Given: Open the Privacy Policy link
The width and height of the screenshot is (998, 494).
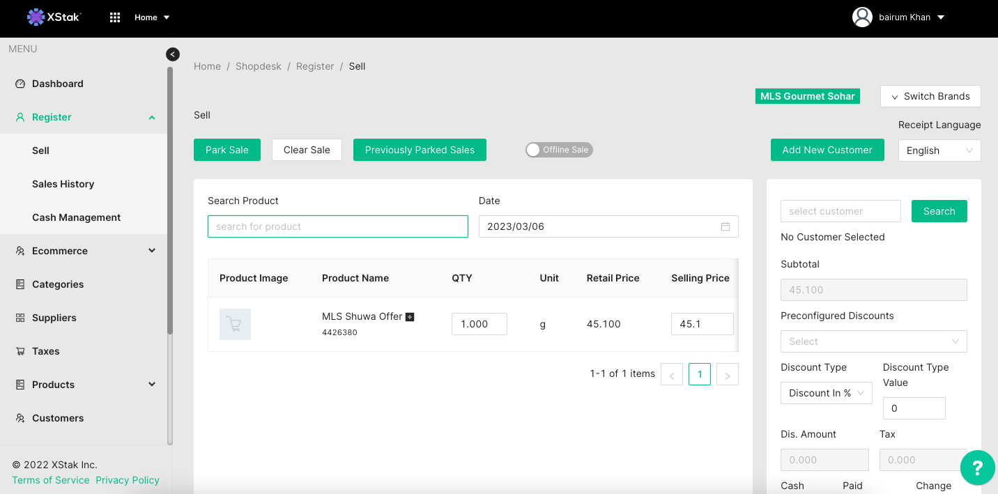Looking at the screenshot, I should pos(128,480).
